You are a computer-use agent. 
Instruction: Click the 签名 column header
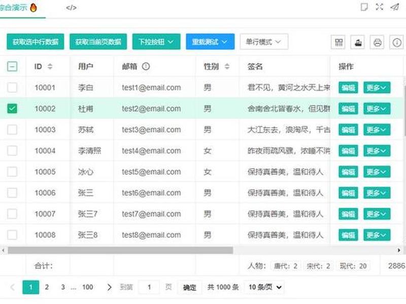click(x=255, y=66)
